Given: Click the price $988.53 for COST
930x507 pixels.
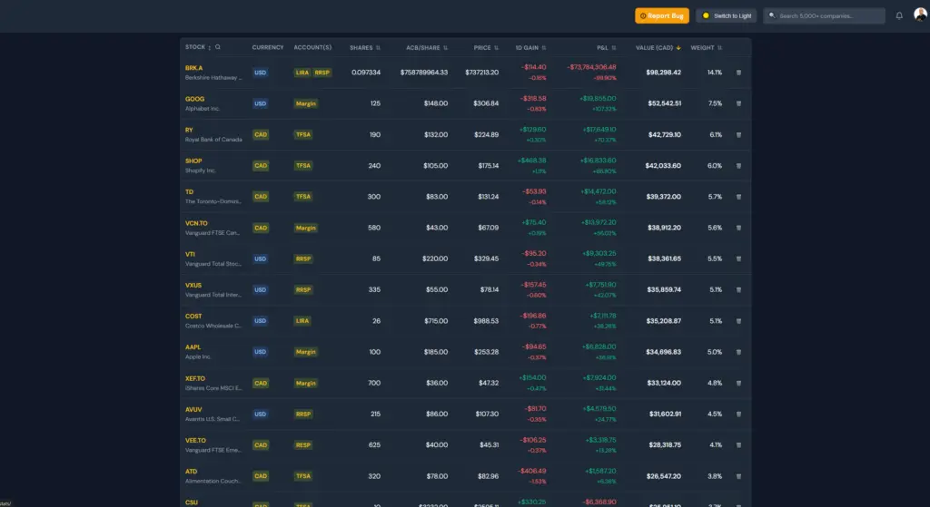Looking at the screenshot, I should 486,321.
